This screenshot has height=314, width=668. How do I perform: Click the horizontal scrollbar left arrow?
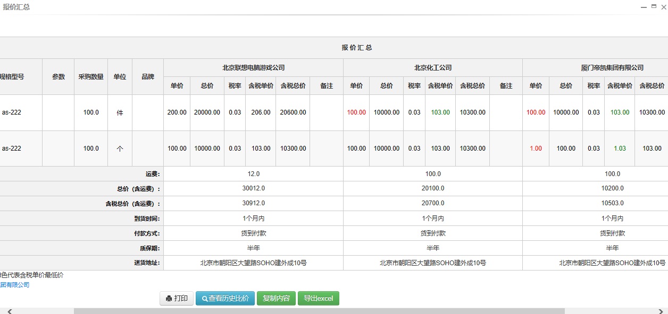click(x=10, y=311)
